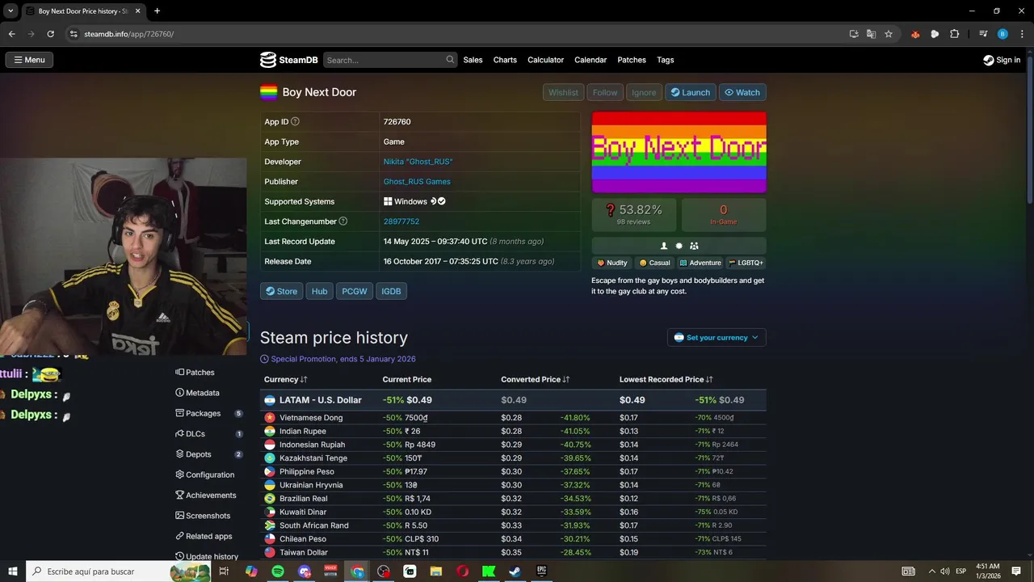Click the translate page icon
1034x582 pixels.
click(871, 34)
